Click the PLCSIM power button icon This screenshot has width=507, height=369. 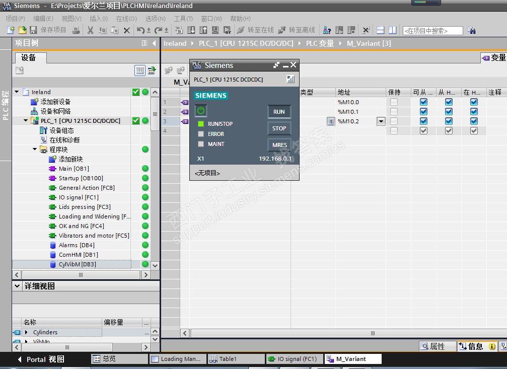[x=201, y=111]
